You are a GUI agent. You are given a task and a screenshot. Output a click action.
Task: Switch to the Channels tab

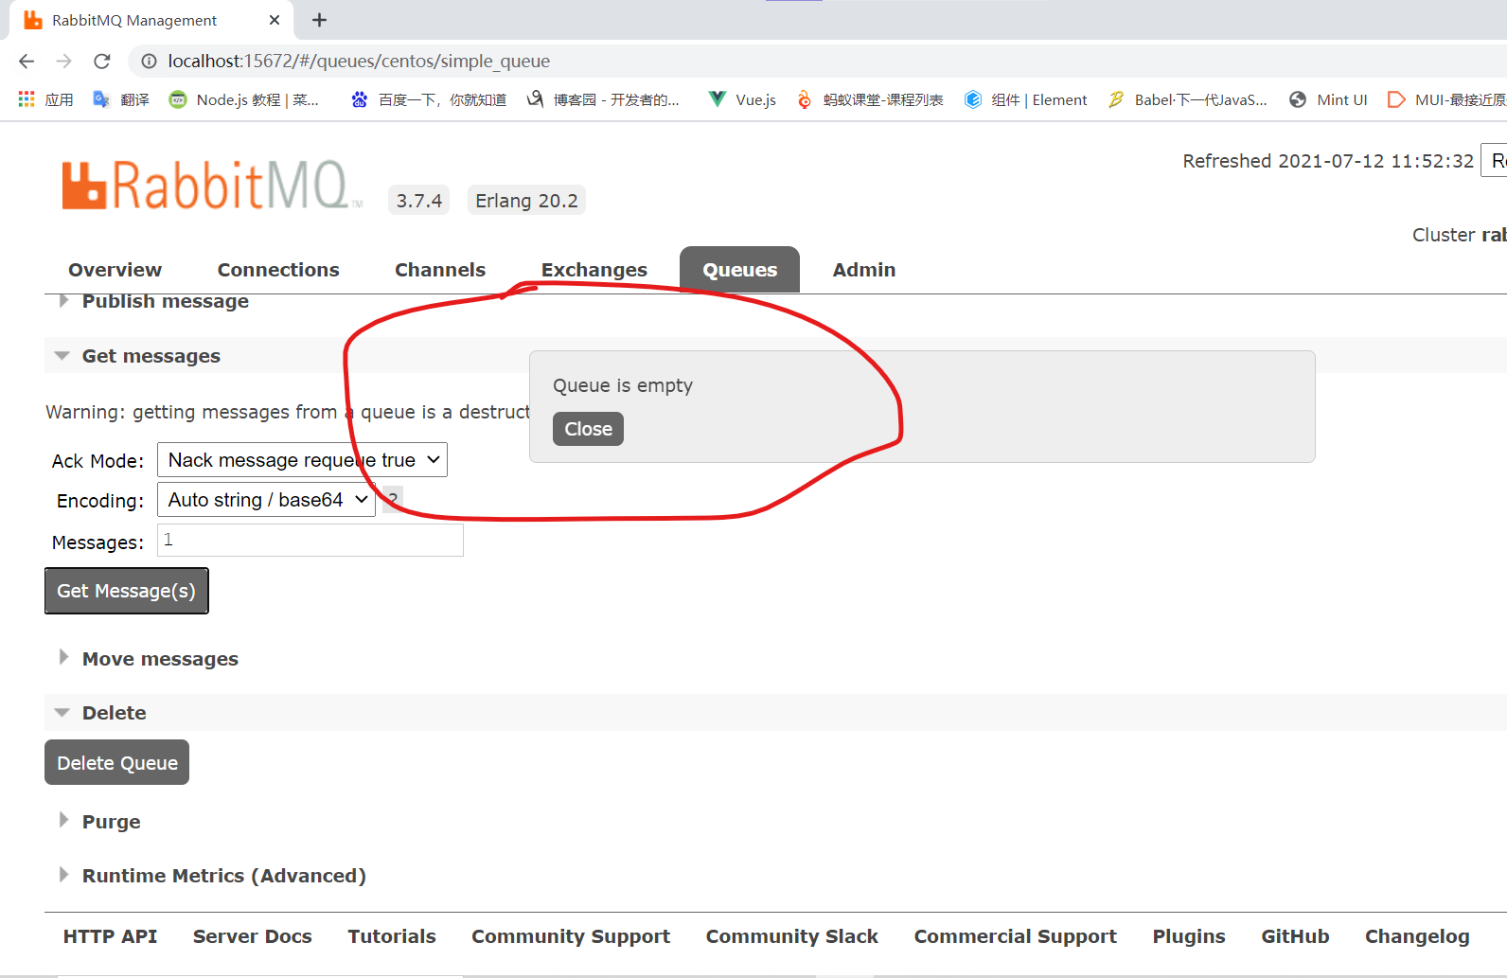440,270
